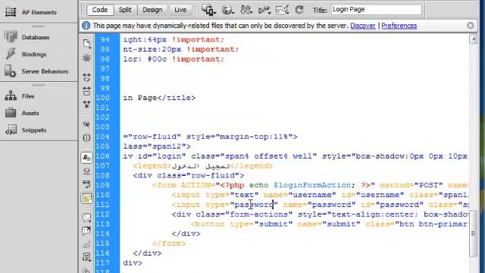Image resolution: width=485 pixels, height=273 pixels.
Task: Open the Open Documents list in coding toolbar
Action: pos(87,43)
